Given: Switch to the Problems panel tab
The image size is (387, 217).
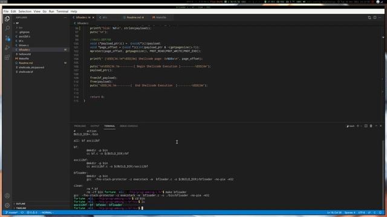Looking at the screenshot, I should click(x=80, y=126).
